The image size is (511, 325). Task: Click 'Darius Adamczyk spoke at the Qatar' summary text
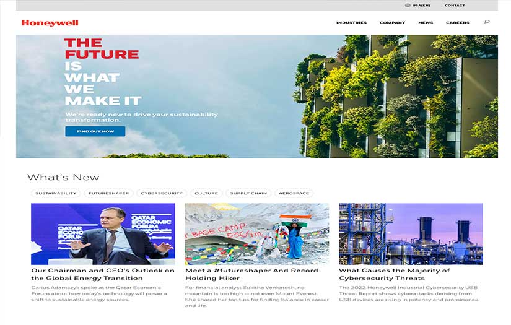99,293
